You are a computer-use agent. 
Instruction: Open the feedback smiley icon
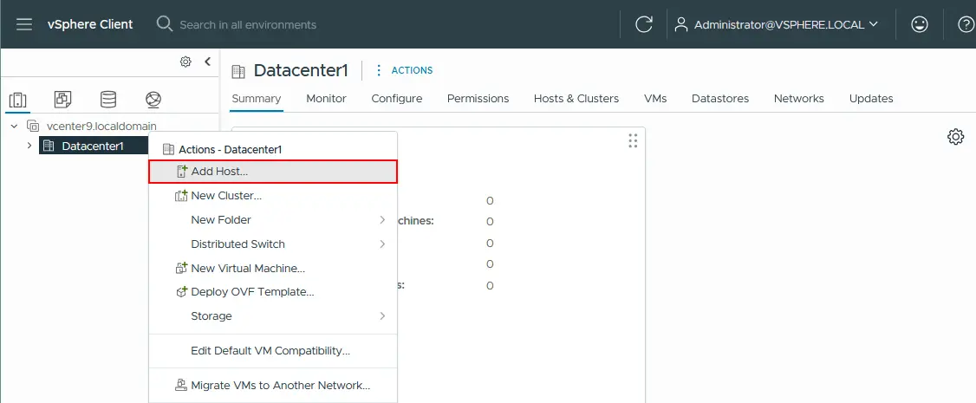(920, 24)
